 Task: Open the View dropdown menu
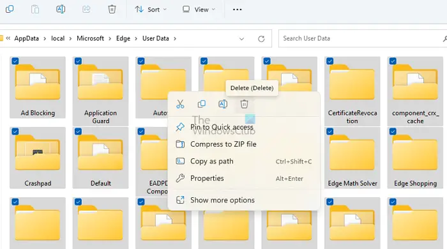[199, 10]
